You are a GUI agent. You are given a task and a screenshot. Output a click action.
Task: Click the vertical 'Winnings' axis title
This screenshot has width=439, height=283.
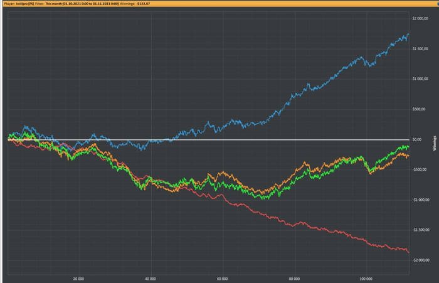pyautogui.click(x=435, y=143)
